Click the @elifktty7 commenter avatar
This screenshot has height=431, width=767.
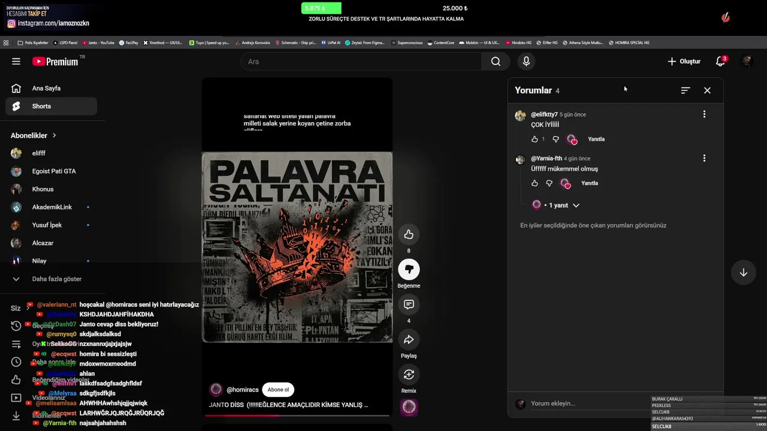[520, 116]
